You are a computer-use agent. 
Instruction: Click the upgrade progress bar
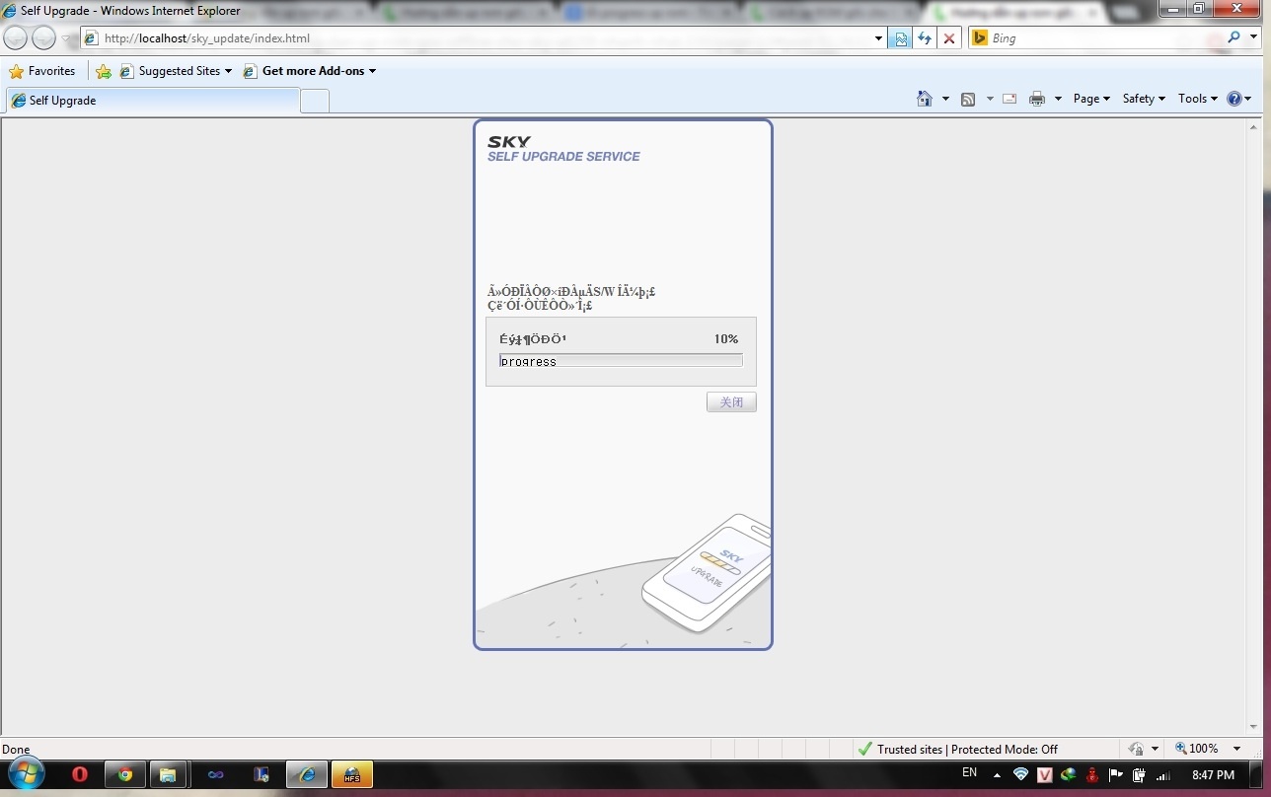click(x=621, y=361)
